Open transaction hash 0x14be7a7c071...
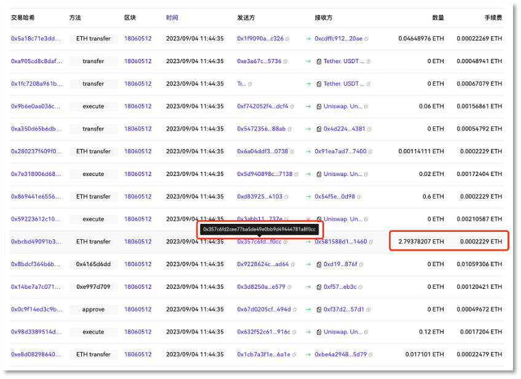This screenshot has width=521, height=379. (x=36, y=286)
